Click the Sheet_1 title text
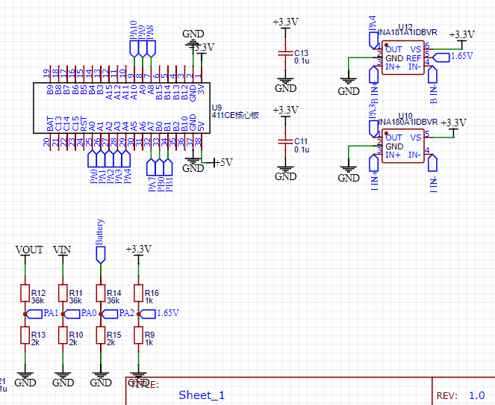This screenshot has height=405, width=495. click(x=202, y=395)
